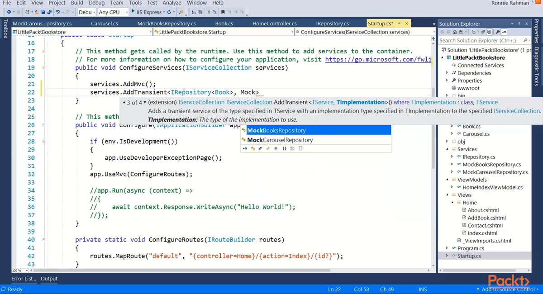Click the Undo toolbar icon

click(x=58, y=12)
